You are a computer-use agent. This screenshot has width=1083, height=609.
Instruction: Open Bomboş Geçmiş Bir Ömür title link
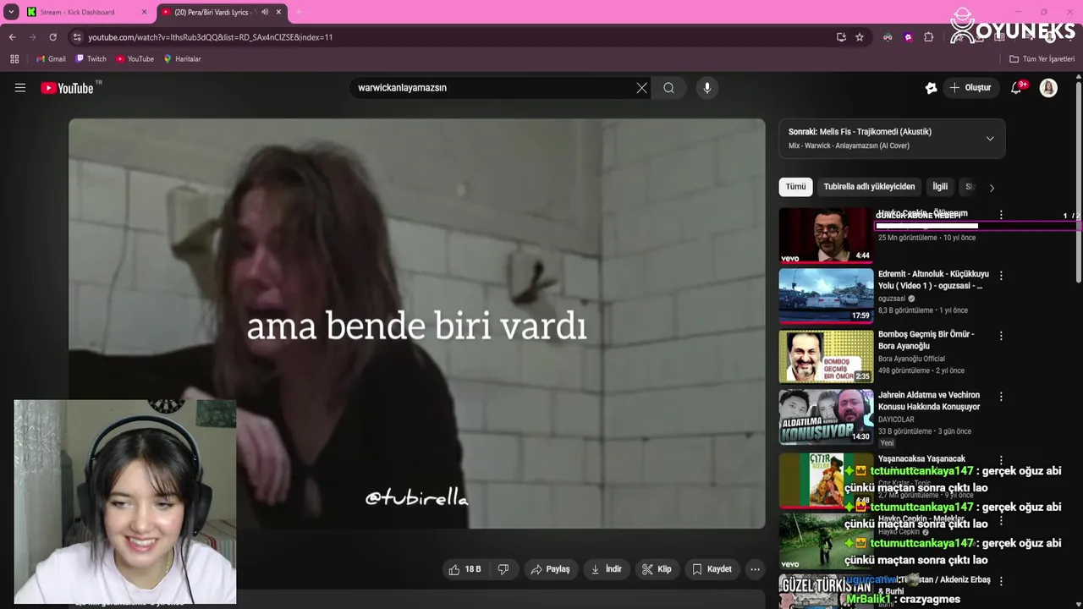click(x=926, y=340)
